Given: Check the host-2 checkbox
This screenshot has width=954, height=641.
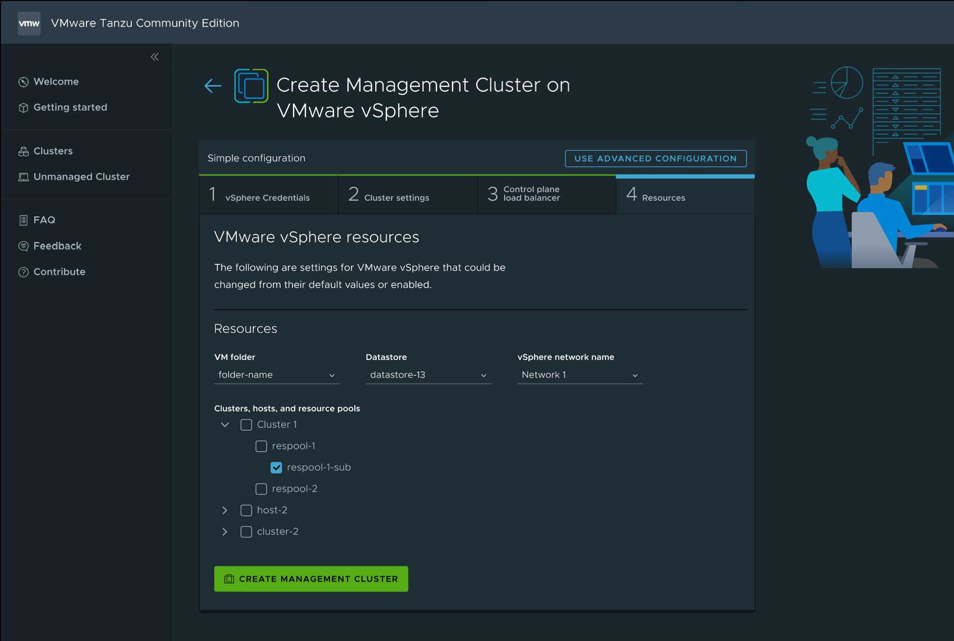Looking at the screenshot, I should pyautogui.click(x=246, y=510).
